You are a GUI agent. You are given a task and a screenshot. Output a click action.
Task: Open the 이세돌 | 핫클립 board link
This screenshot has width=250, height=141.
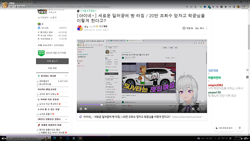click(88, 11)
